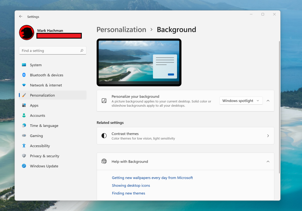Screen dimensions: 302x211
Task: Click the Time & language globe icon
Action: point(24,125)
